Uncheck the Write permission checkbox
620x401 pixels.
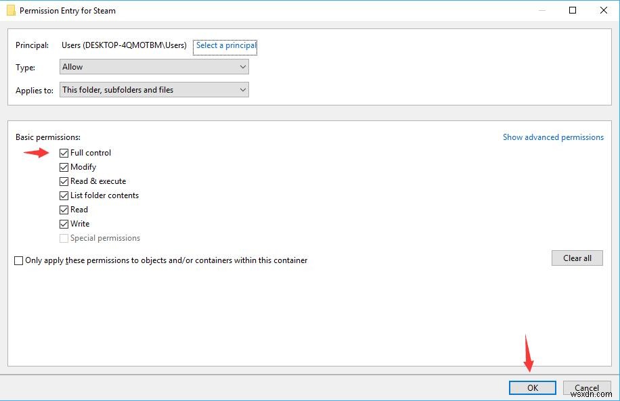coord(64,224)
